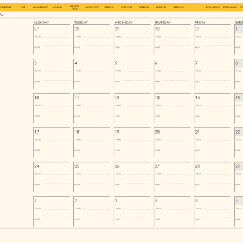Select date 25 on the calendar
Image resolution: width=243 pixels, height=243 pixels.
pos(77,166)
